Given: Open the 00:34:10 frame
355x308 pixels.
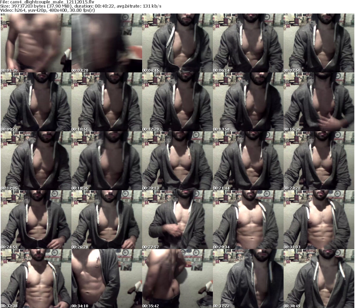Looking at the screenshot, I should pos(106,278).
